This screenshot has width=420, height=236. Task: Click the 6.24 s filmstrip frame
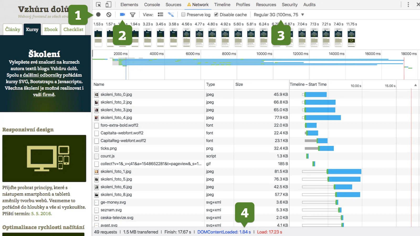click(x=264, y=37)
